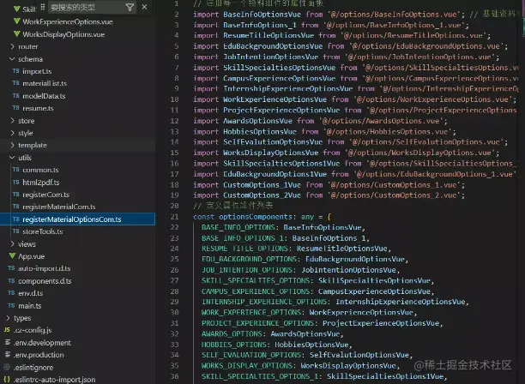Expand the views folder
525x384 pixels.
coord(27,244)
